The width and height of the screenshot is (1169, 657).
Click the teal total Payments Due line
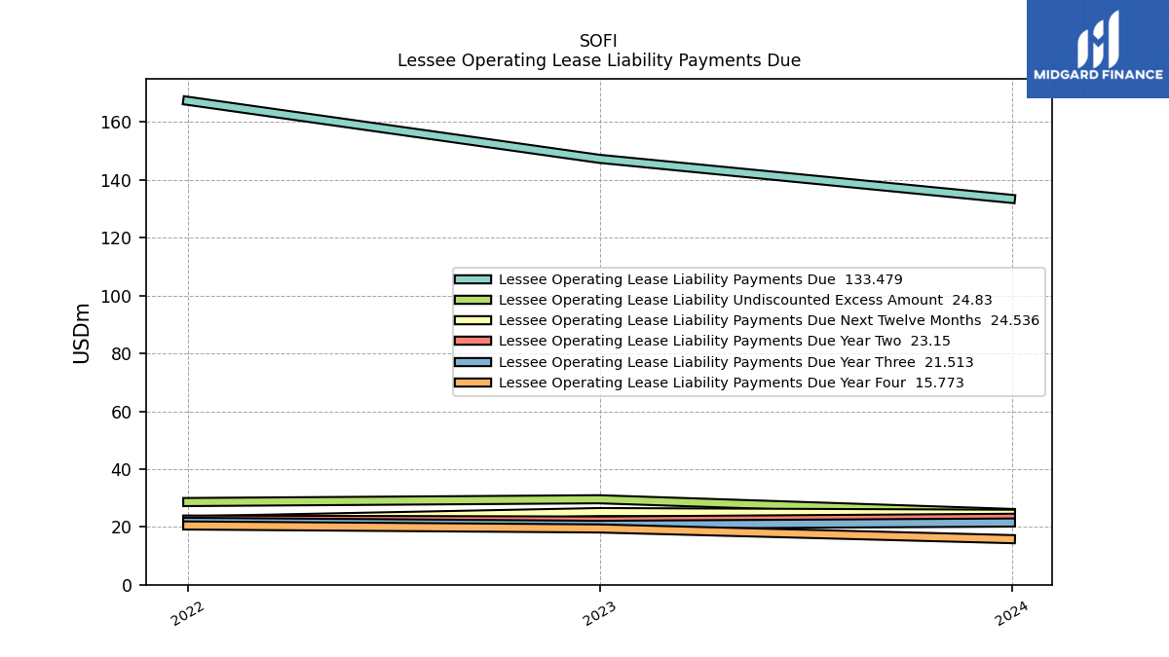599,158
